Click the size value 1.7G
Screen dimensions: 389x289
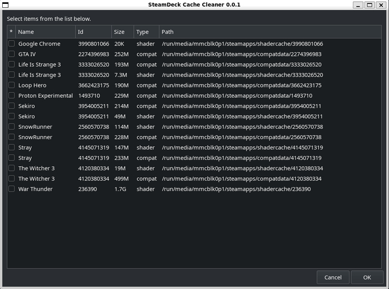tap(120, 189)
